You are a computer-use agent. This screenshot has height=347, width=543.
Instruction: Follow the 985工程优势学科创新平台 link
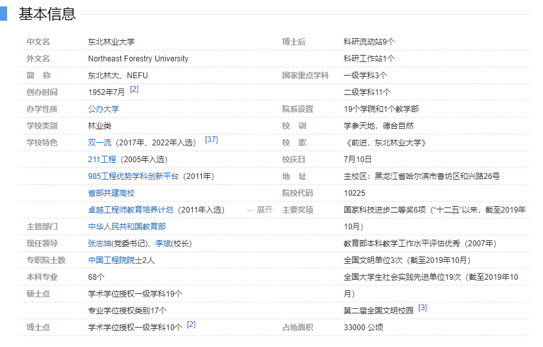pyautogui.click(x=133, y=176)
